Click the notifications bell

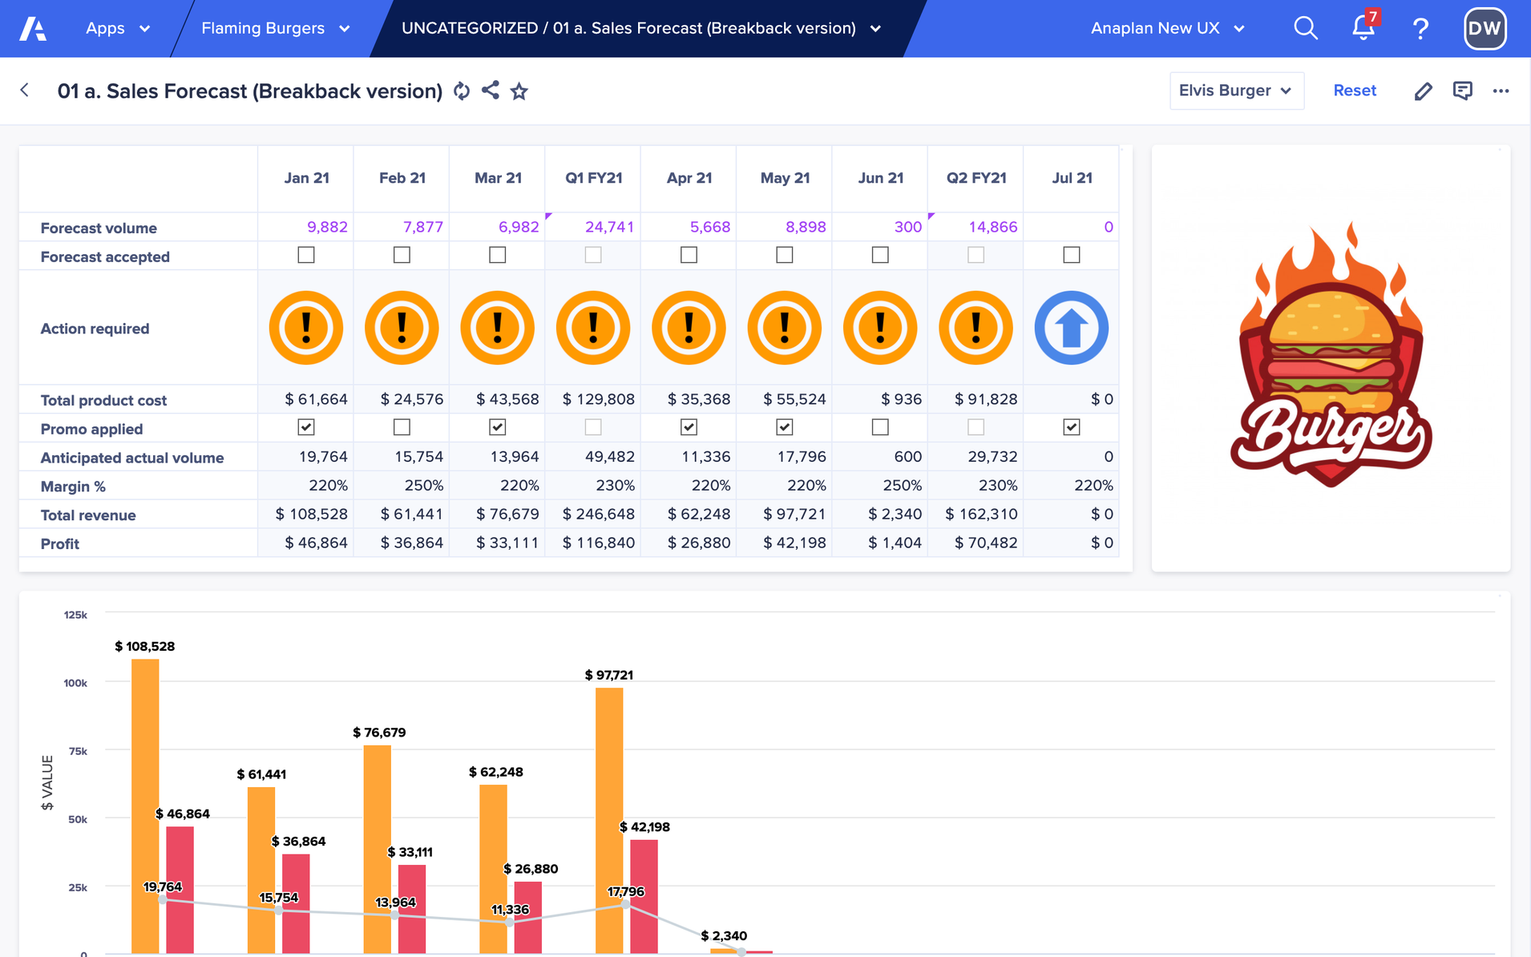pyautogui.click(x=1361, y=28)
